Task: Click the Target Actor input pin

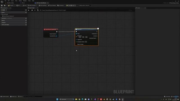Action: (x=76, y=40)
